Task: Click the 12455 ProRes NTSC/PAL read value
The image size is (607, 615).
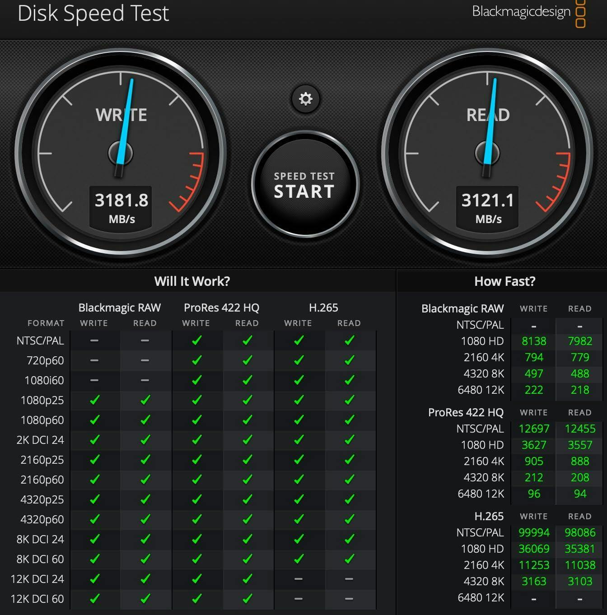Action: coord(580,429)
